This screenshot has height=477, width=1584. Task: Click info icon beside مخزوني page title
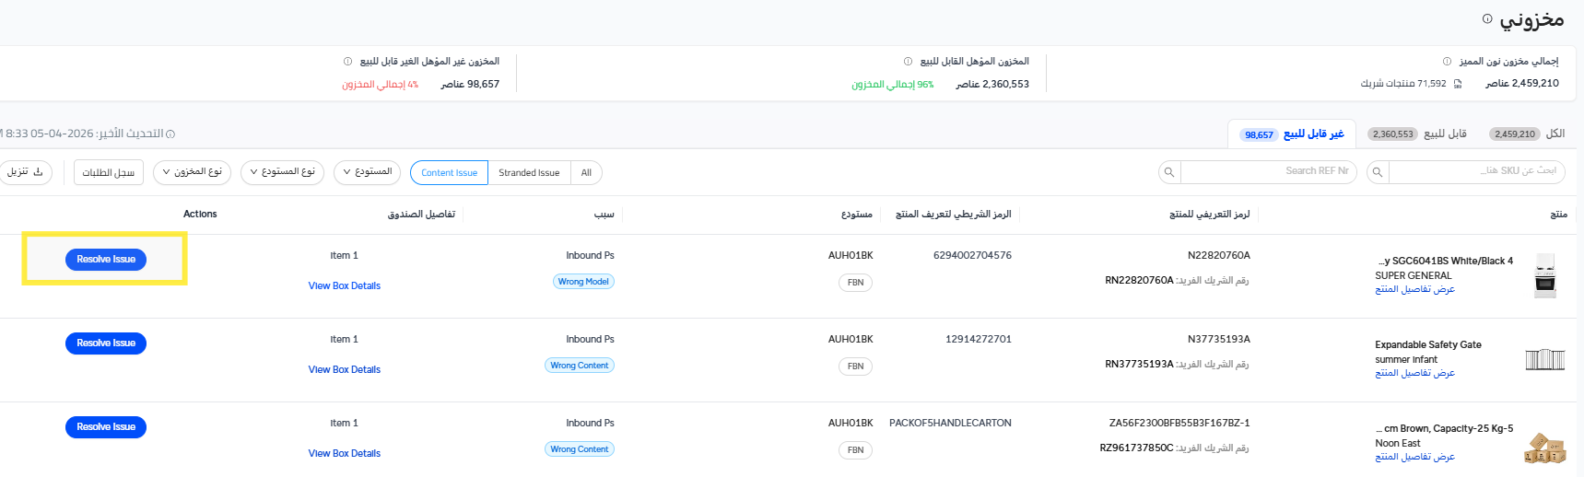tap(1487, 18)
